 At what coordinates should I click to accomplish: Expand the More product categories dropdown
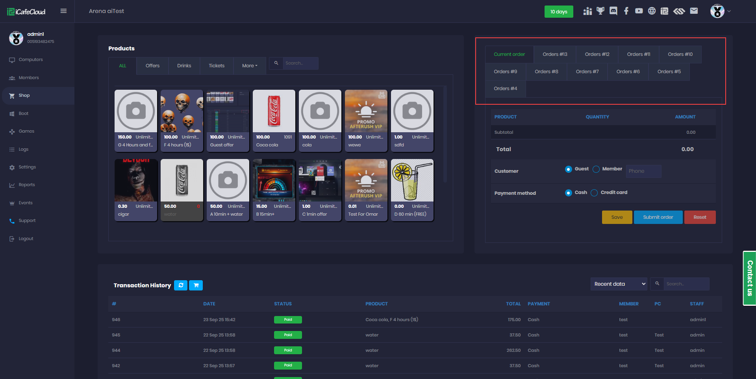tap(250, 66)
